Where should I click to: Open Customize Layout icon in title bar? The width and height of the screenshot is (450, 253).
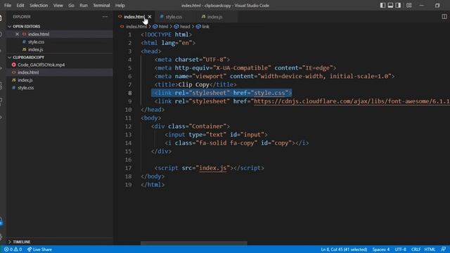pos(409,5)
